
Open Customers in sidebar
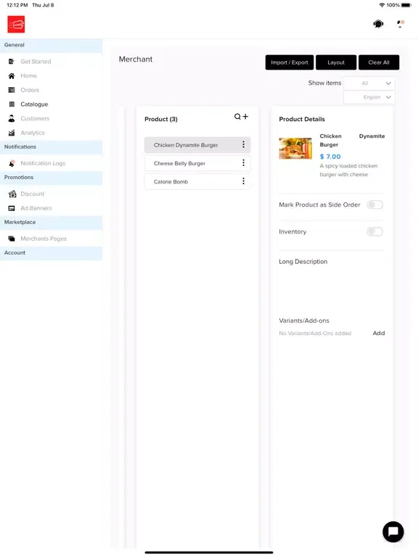click(x=35, y=118)
